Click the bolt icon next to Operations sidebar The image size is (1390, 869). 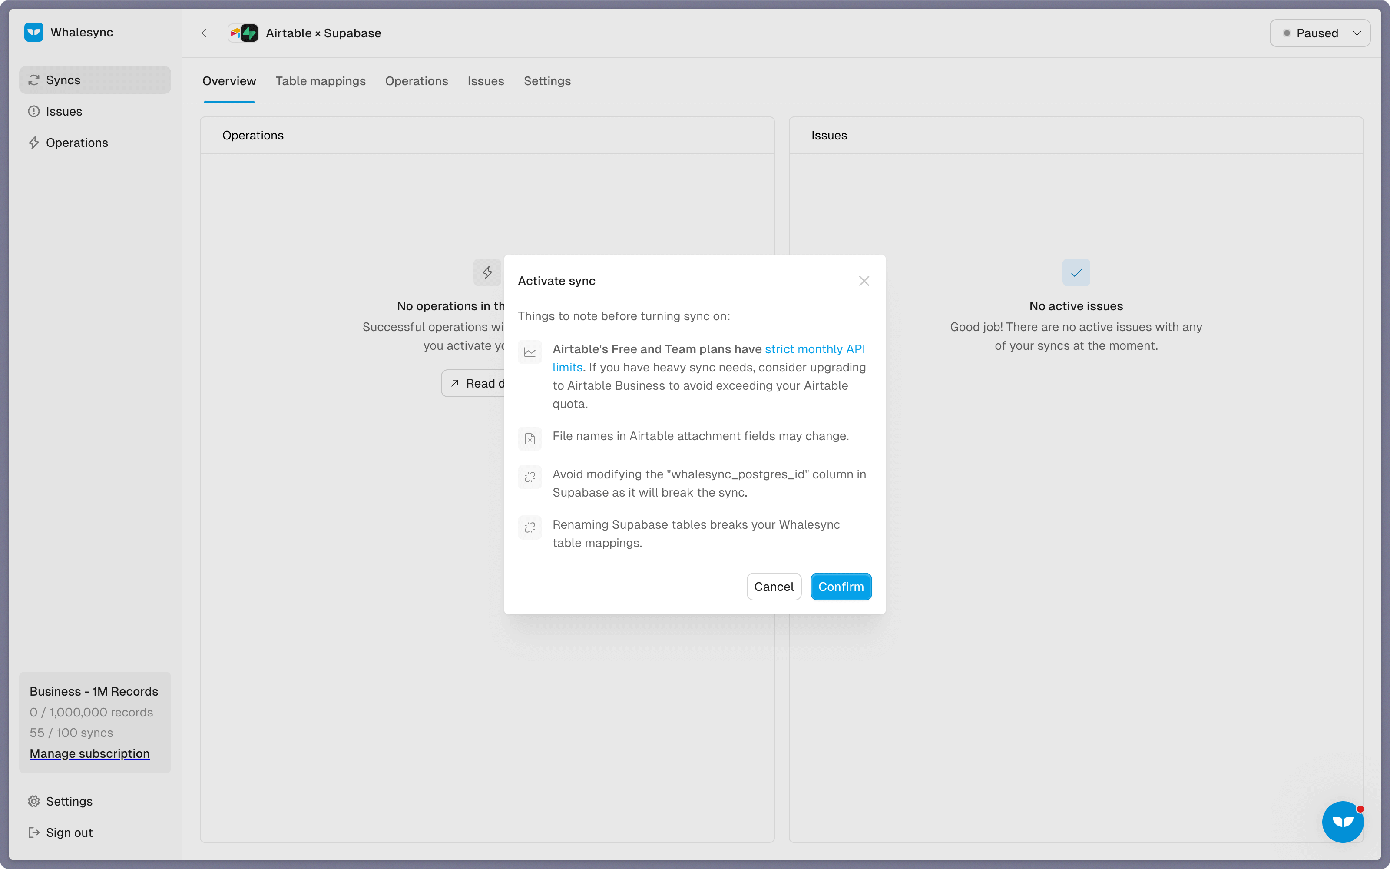[x=34, y=143]
